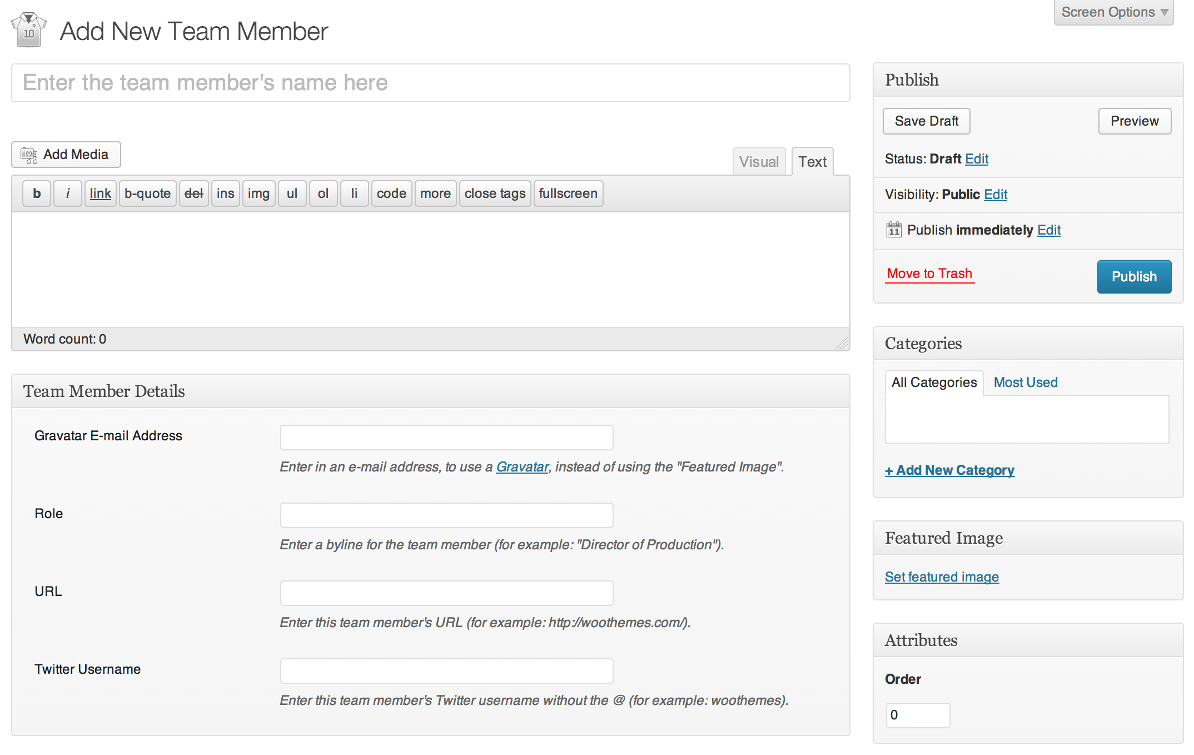Switch editor to Visual tab

[759, 162]
